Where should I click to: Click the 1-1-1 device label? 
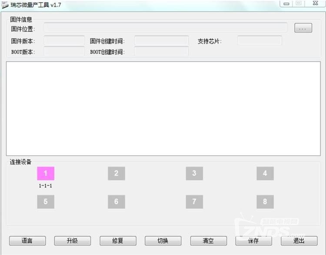tap(45, 186)
